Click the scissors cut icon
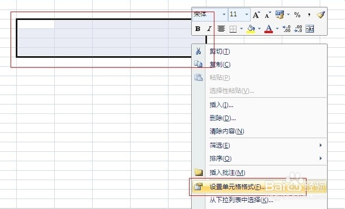The image size is (345, 209). 198,51
